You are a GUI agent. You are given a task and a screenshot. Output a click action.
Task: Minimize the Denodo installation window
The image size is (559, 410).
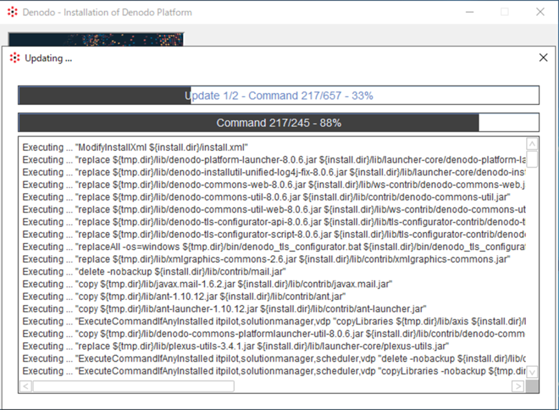point(469,12)
